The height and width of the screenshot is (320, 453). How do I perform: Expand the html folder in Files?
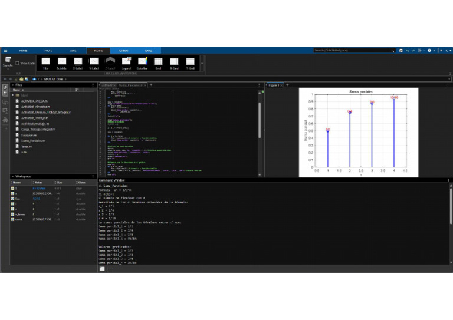click(13, 95)
